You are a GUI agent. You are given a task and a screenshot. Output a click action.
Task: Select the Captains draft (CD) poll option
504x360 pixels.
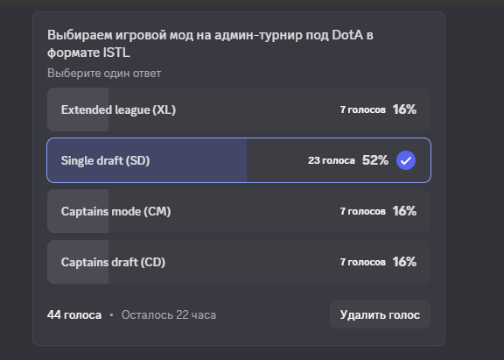pos(239,262)
